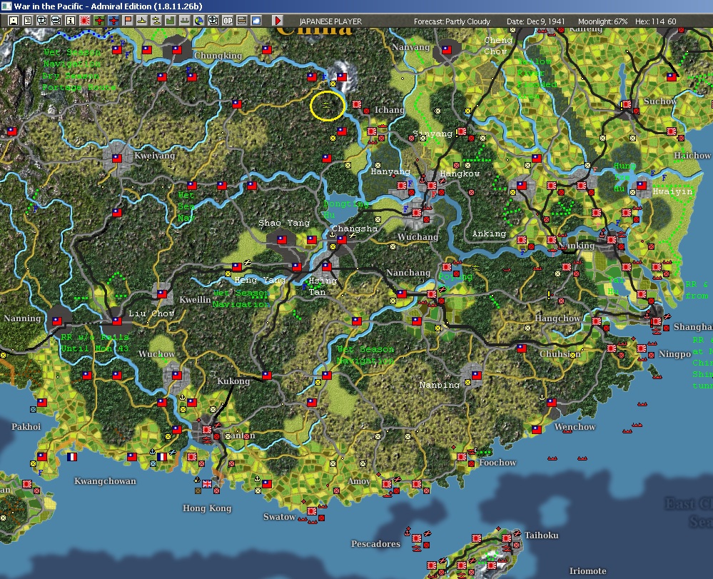This screenshot has height=579, width=713.
Task: Click the double yellow ships toolbar icon
Action: point(156,21)
